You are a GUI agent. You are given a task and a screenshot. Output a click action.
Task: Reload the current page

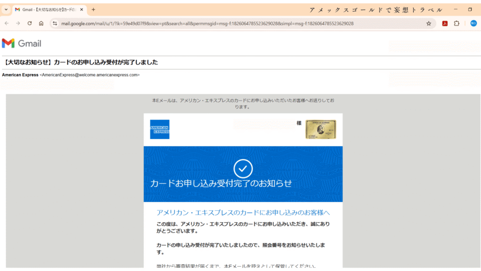tap(29, 23)
